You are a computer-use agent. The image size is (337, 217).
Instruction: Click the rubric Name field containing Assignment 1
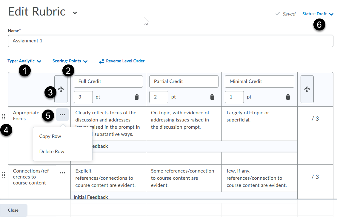click(170, 41)
